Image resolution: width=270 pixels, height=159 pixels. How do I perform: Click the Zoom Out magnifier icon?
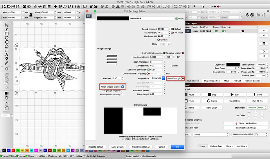69,7
